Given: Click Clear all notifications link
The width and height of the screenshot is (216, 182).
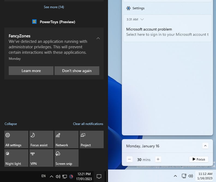Looking at the screenshot, I should (x=88, y=124).
